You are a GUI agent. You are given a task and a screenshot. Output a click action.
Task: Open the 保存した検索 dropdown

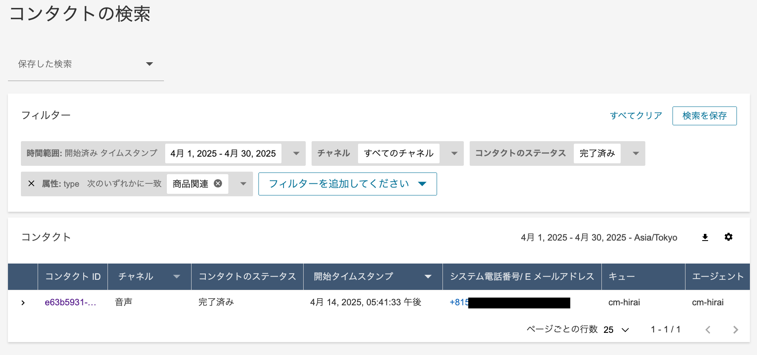[86, 64]
